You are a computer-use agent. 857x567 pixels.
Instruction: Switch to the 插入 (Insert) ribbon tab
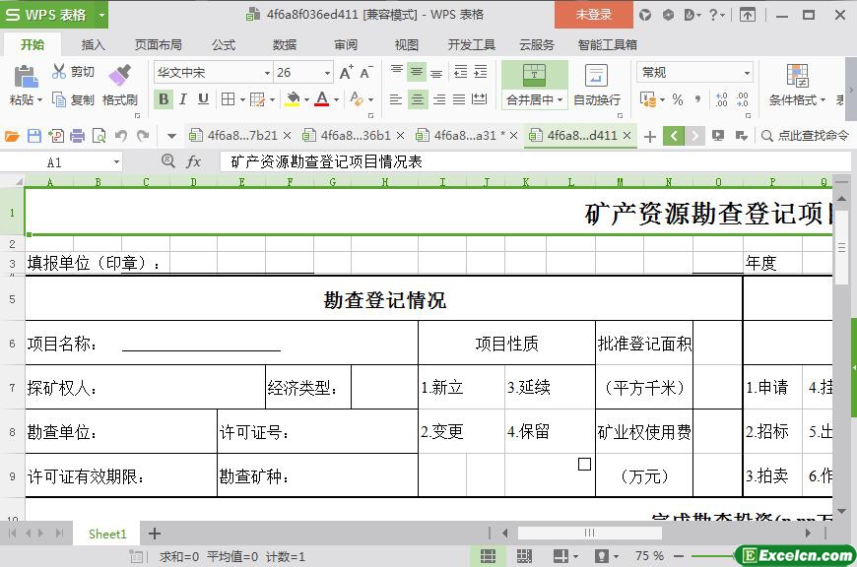click(x=93, y=44)
